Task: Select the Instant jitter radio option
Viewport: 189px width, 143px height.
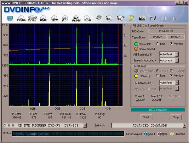Action: click(x=157, y=70)
